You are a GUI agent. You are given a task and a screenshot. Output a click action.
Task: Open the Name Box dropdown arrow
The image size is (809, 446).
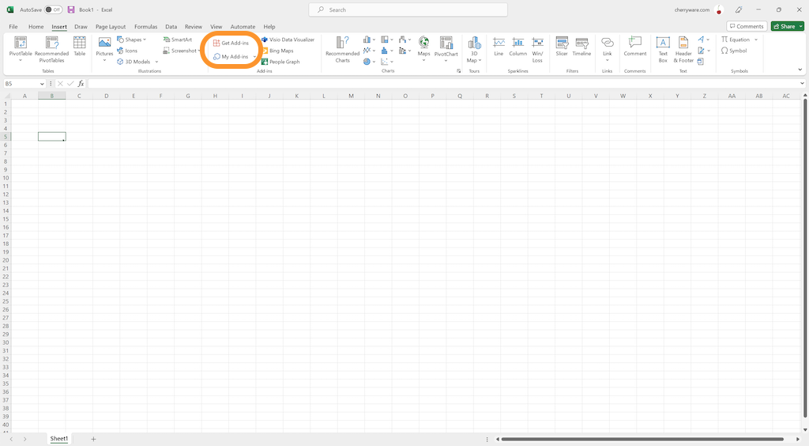(44, 84)
